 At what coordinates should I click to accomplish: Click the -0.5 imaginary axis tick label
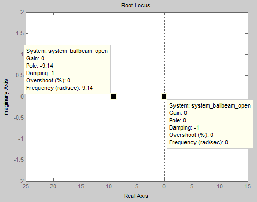tap(18, 118)
